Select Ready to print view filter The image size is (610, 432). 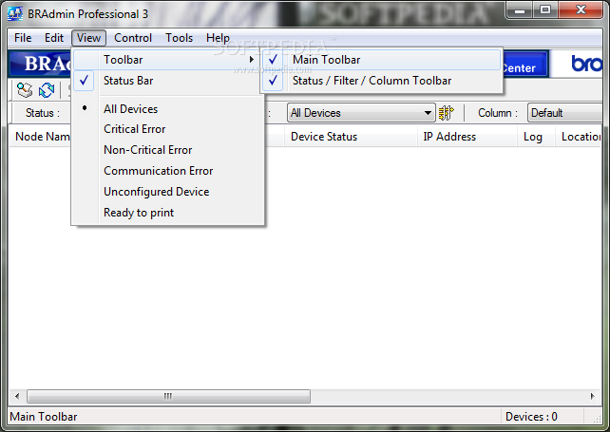167,213
